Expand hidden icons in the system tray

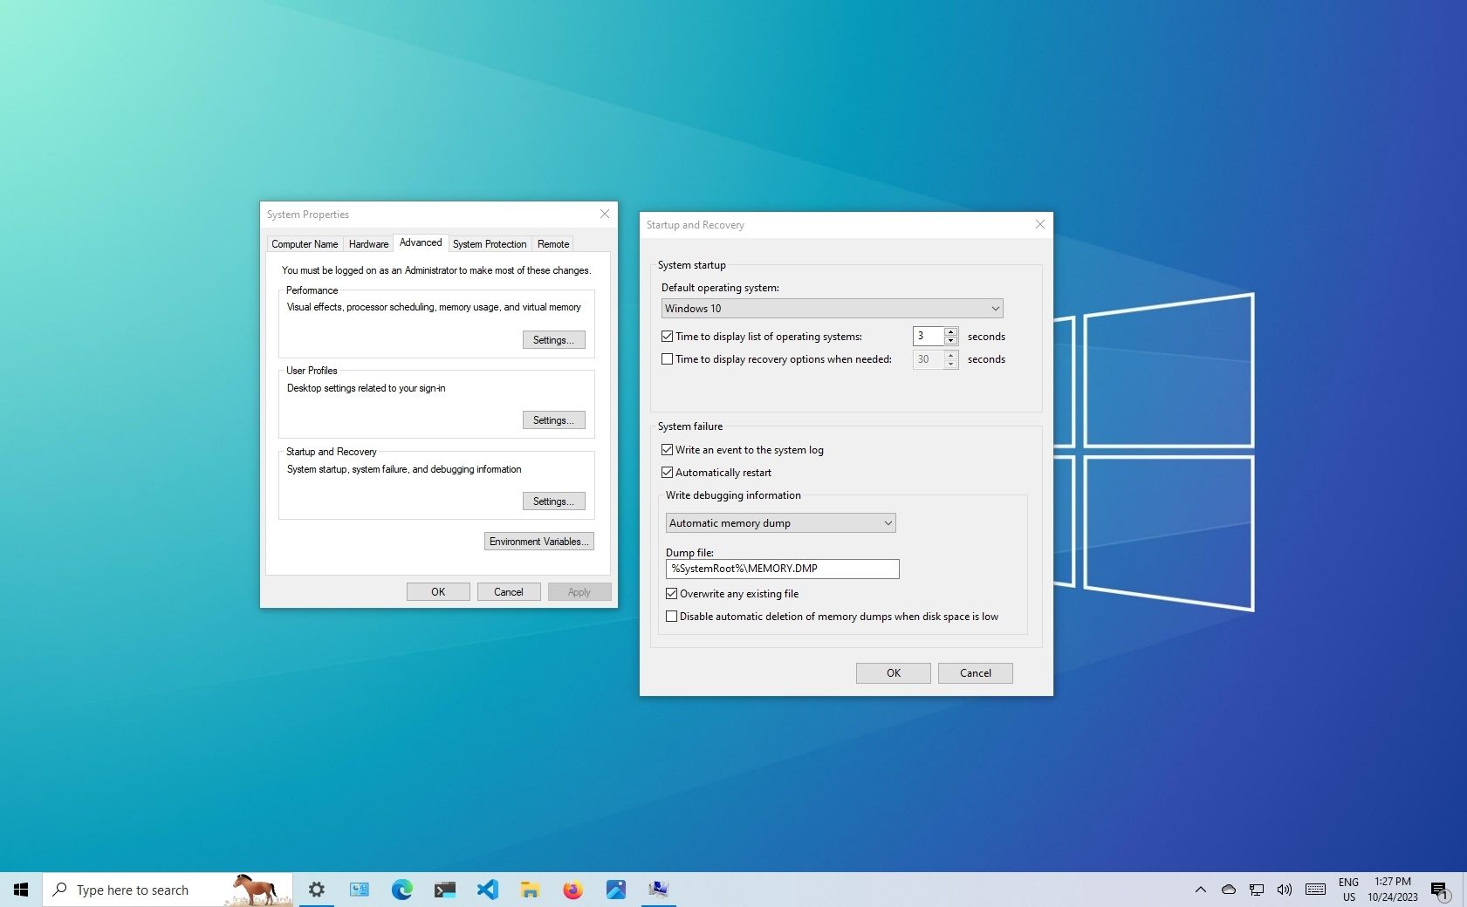coord(1201,889)
